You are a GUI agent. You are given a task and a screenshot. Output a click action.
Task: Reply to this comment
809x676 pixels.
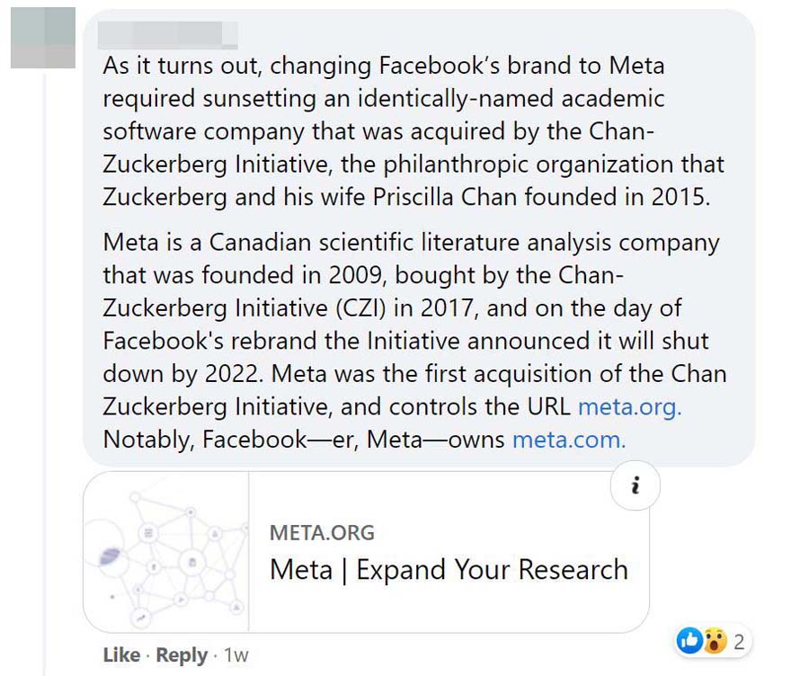tap(182, 655)
